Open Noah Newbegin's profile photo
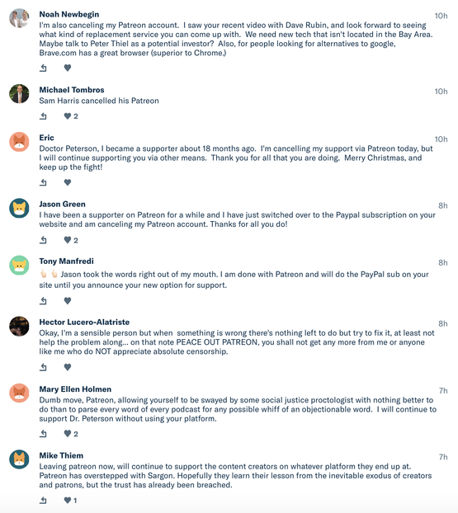This screenshot has height=513, width=458. (x=19, y=18)
